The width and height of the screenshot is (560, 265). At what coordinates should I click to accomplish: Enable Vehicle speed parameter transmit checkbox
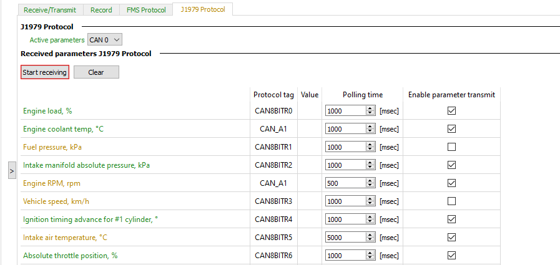[x=451, y=201]
